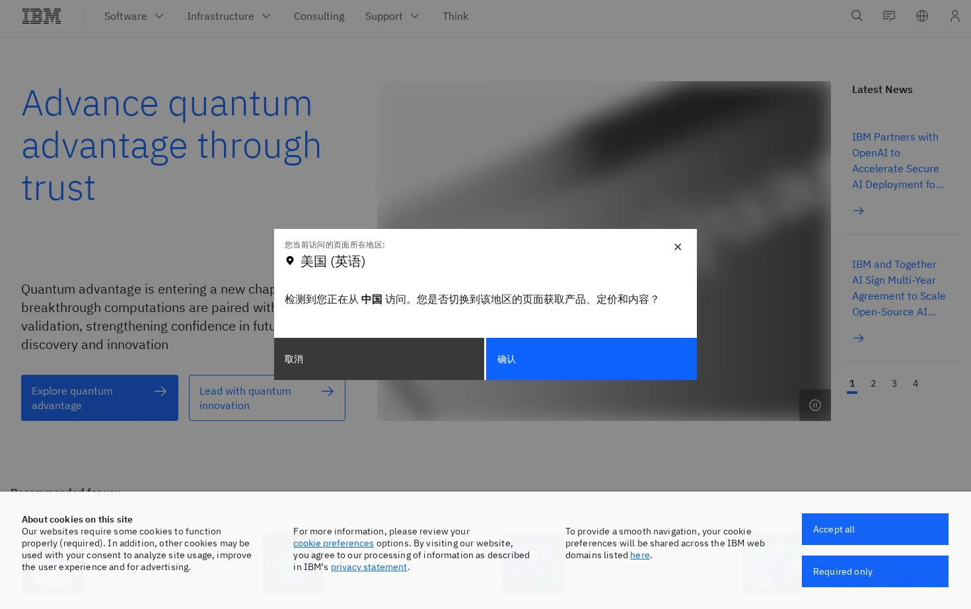Choose Required only cookies
The width and height of the screenshot is (971, 609).
pos(875,571)
